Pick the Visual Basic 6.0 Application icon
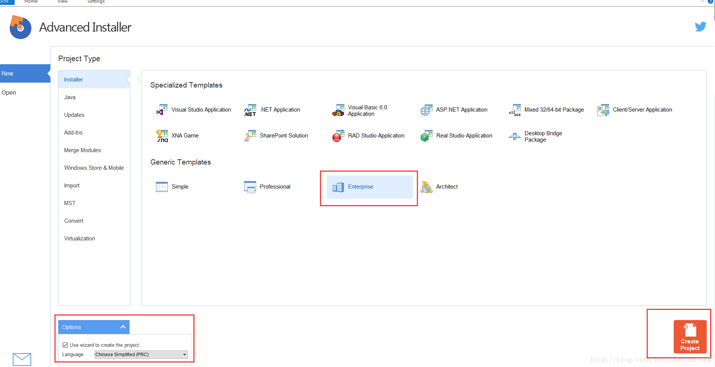The height and width of the screenshot is (367, 715). (338, 110)
